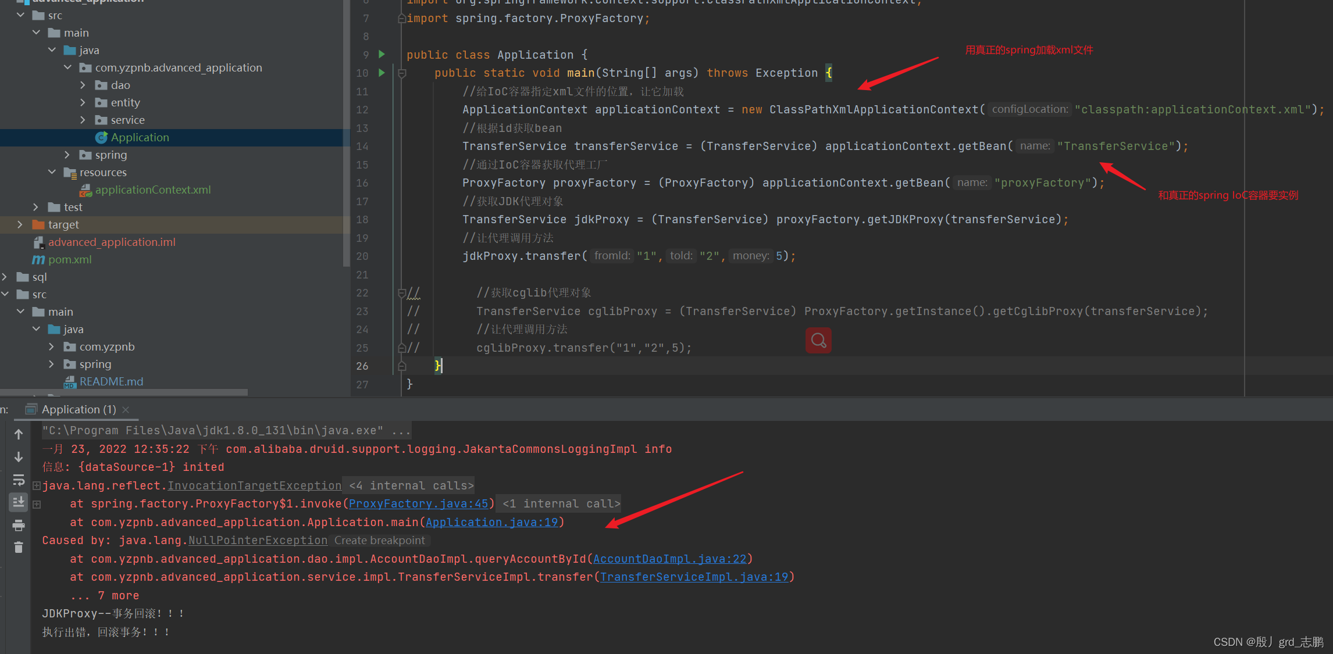Toggle code folding marker at line 10

[x=401, y=73]
